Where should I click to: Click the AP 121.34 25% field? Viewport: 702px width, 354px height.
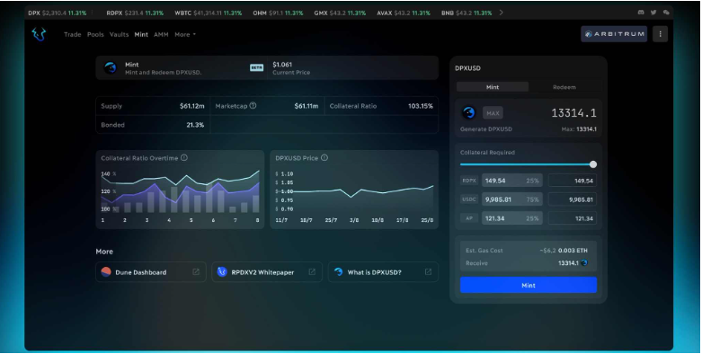point(512,218)
